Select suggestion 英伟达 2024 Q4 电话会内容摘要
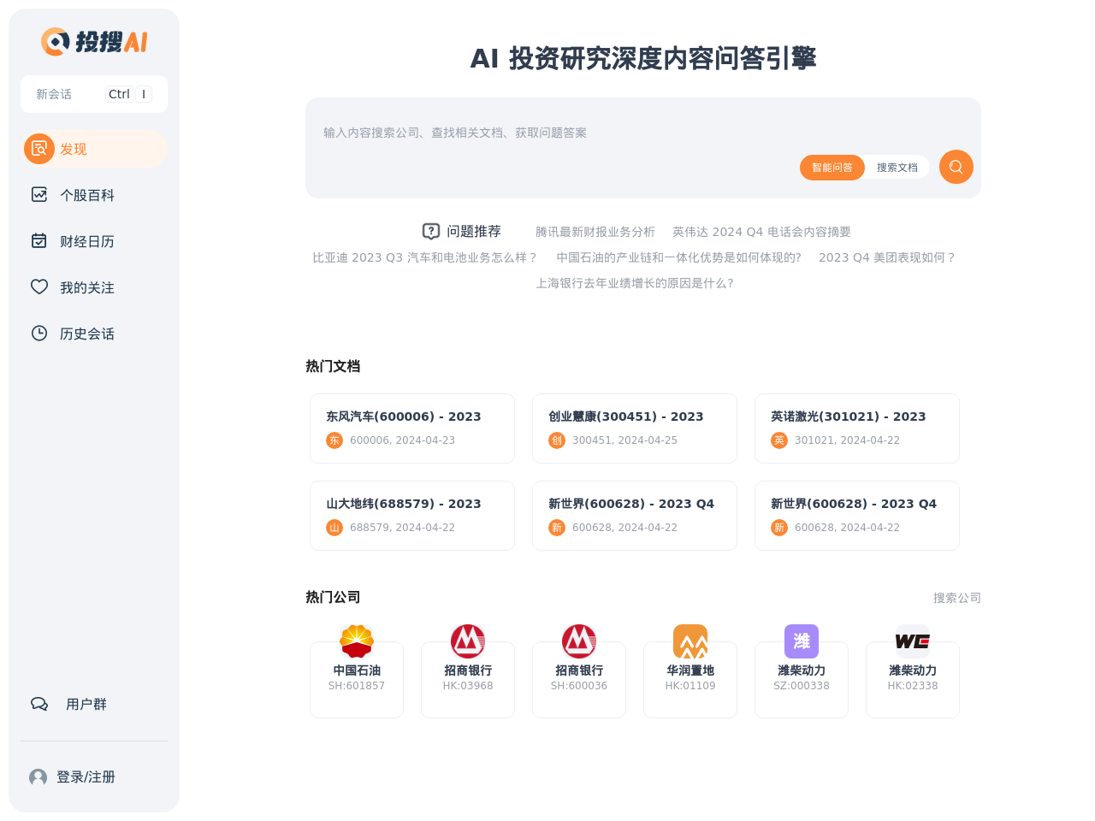 pyautogui.click(x=761, y=232)
